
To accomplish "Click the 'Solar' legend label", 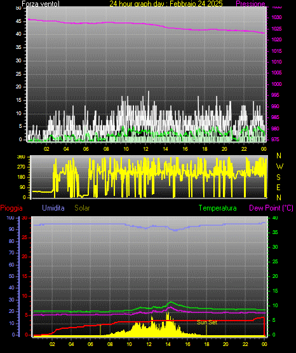I will tap(82, 208).
